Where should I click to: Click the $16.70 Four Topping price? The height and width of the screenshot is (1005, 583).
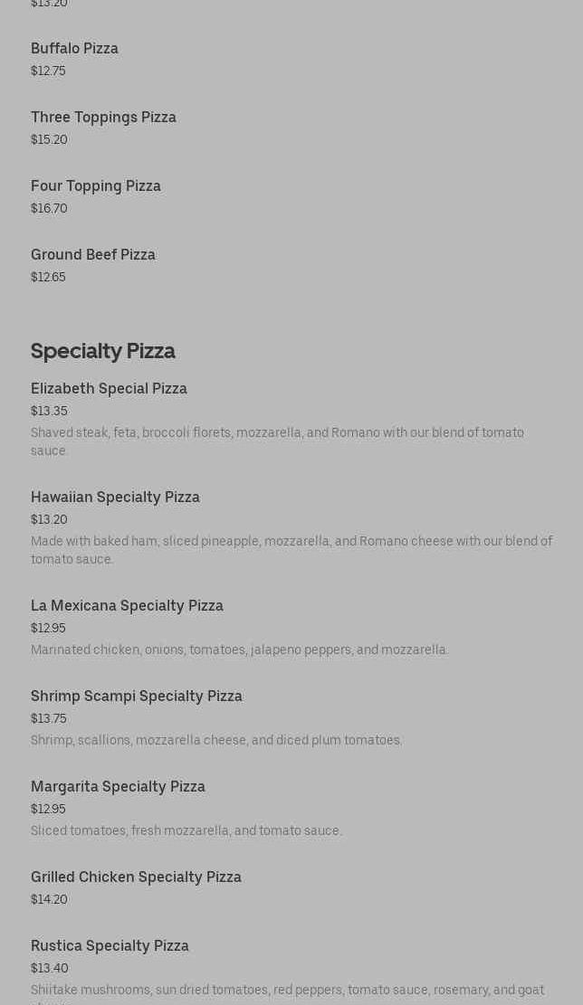tap(49, 208)
